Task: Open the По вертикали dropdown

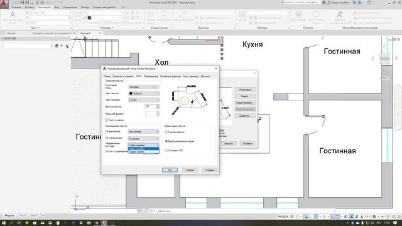Action: [x=143, y=132]
